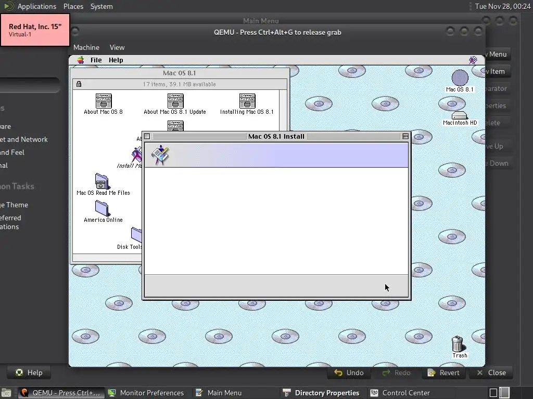Open the File menu in Mac OS
The height and width of the screenshot is (399, 533).
click(x=96, y=60)
